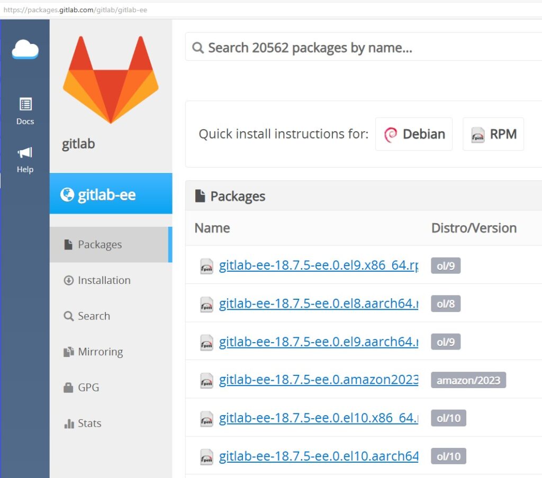Click the magnifier icon in search box
542x478 pixels.
tap(198, 48)
